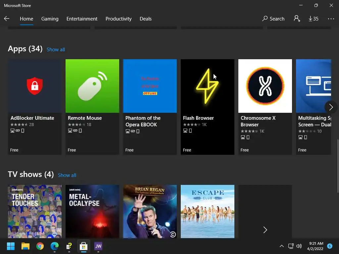Open the Brian Regan show thumbnail

pyautogui.click(x=150, y=211)
